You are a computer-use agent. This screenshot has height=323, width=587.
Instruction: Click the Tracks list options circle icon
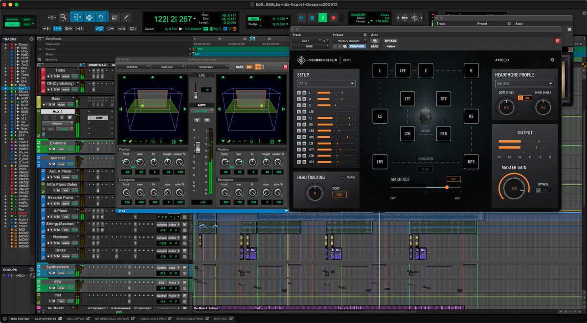[32, 39]
